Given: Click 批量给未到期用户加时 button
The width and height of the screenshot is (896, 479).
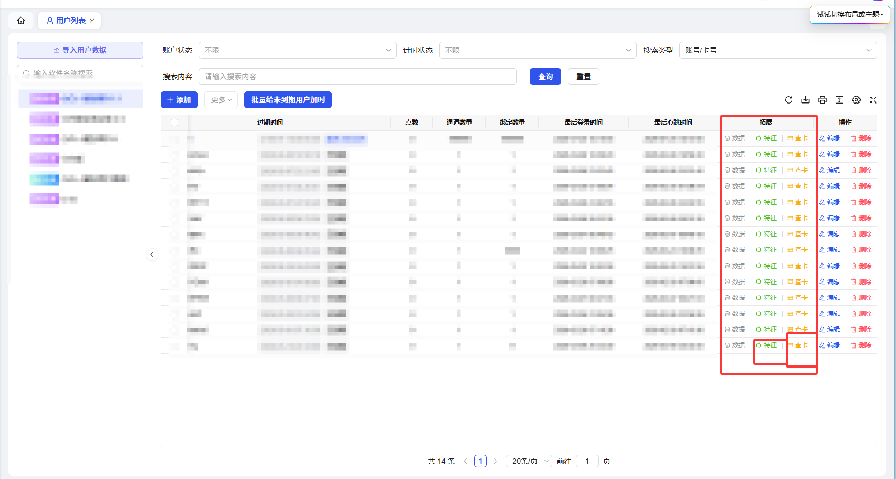Looking at the screenshot, I should click(288, 100).
